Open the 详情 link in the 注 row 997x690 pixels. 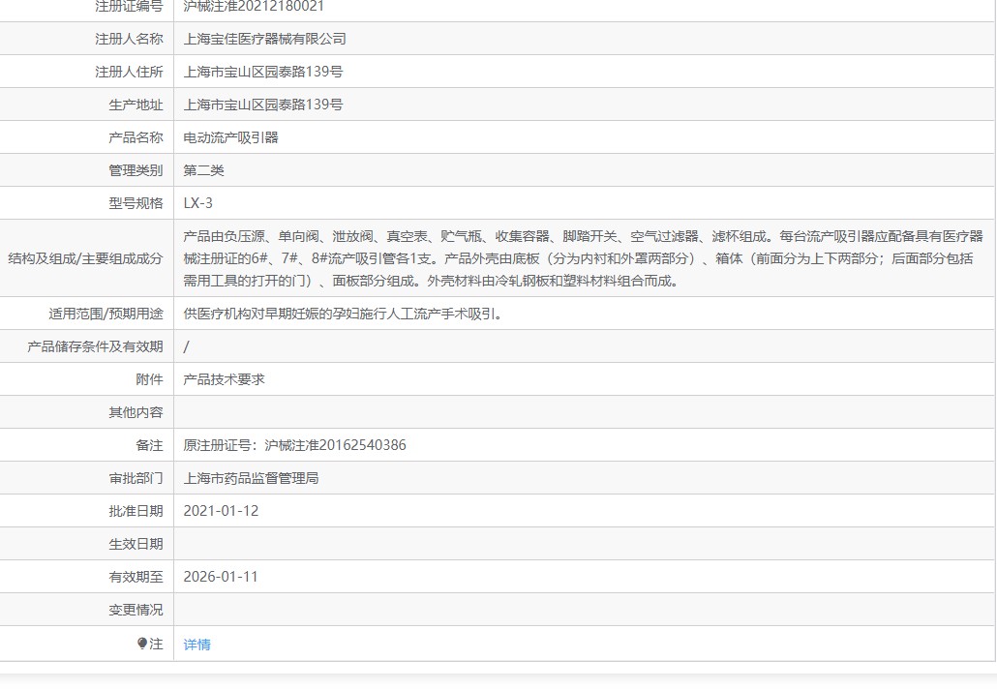pos(196,645)
